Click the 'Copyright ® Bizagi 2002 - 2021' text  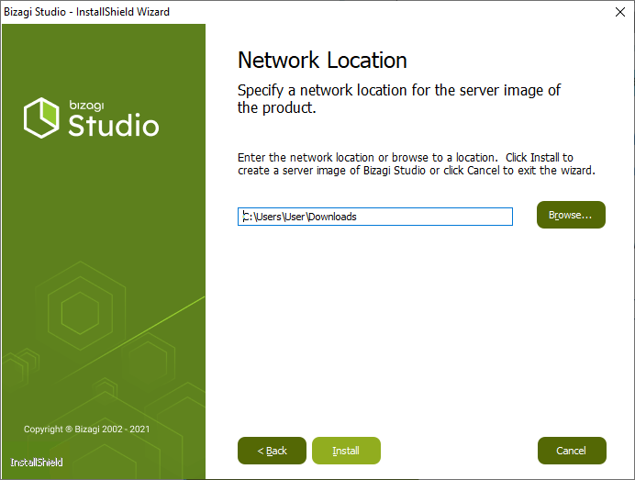[86, 429]
